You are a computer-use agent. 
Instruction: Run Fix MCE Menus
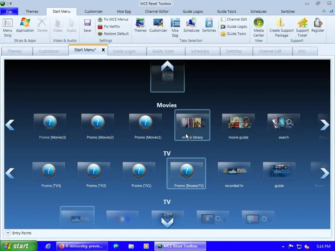113,19
